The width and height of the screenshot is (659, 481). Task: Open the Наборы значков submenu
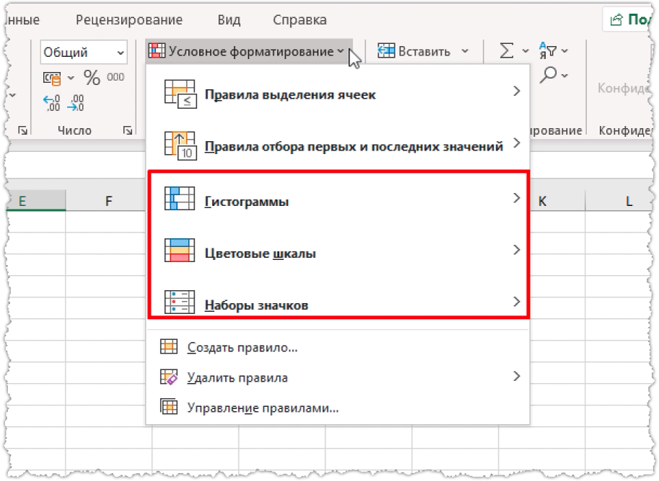click(x=338, y=303)
